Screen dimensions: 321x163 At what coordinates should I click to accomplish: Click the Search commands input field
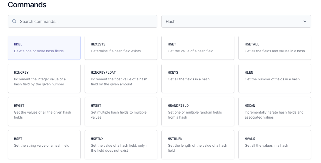(x=86, y=22)
